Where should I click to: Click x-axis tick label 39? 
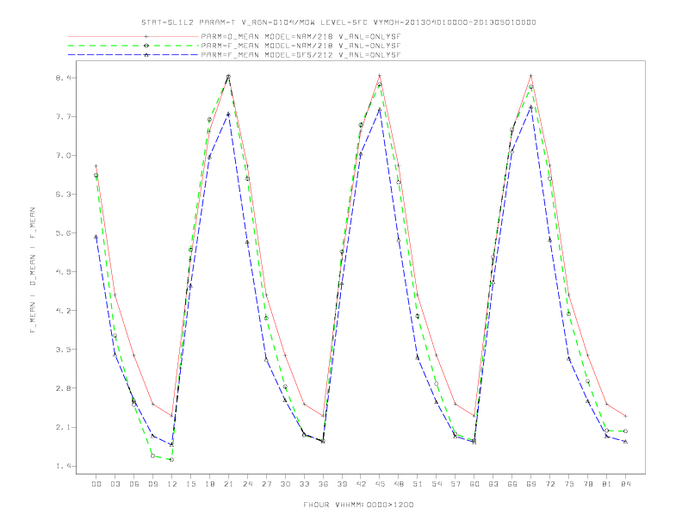342,484
